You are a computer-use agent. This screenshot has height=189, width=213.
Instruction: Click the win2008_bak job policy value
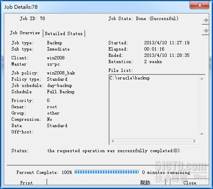(x=61, y=73)
